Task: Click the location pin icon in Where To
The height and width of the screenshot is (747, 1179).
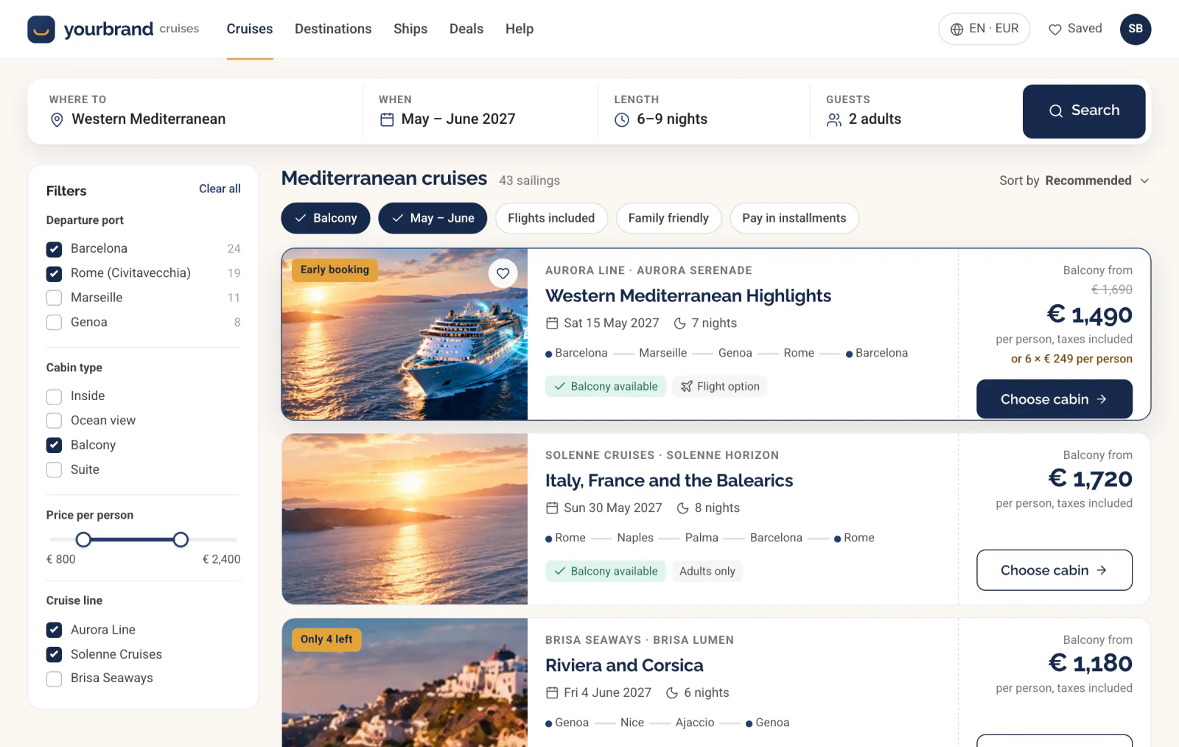Action: 57,120
